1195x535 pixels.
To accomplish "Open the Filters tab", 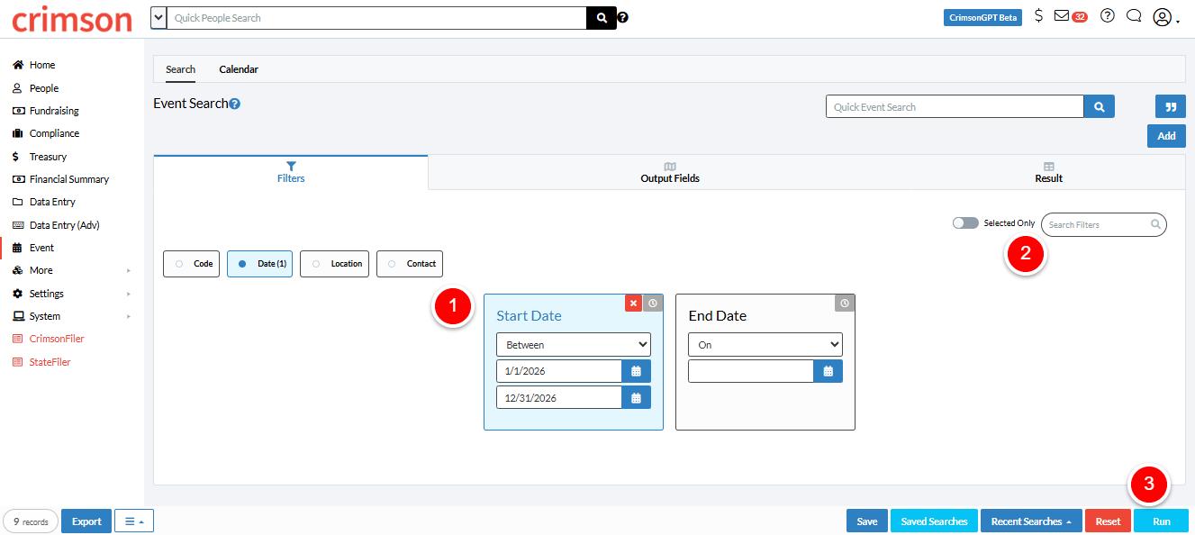I will click(291, 172).
